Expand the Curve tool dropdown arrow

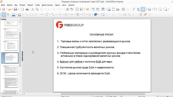coord(50,15)
